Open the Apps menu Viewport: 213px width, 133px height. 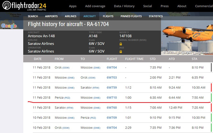click(x=73, y=6)
